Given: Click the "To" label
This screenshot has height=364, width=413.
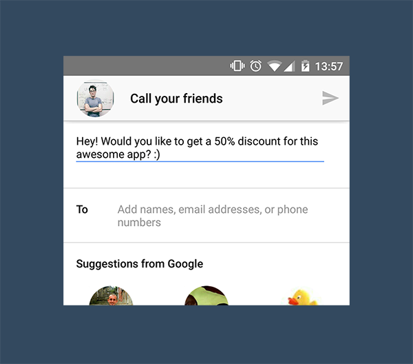Looking at the screenshot, I should [x=82, y=210].
